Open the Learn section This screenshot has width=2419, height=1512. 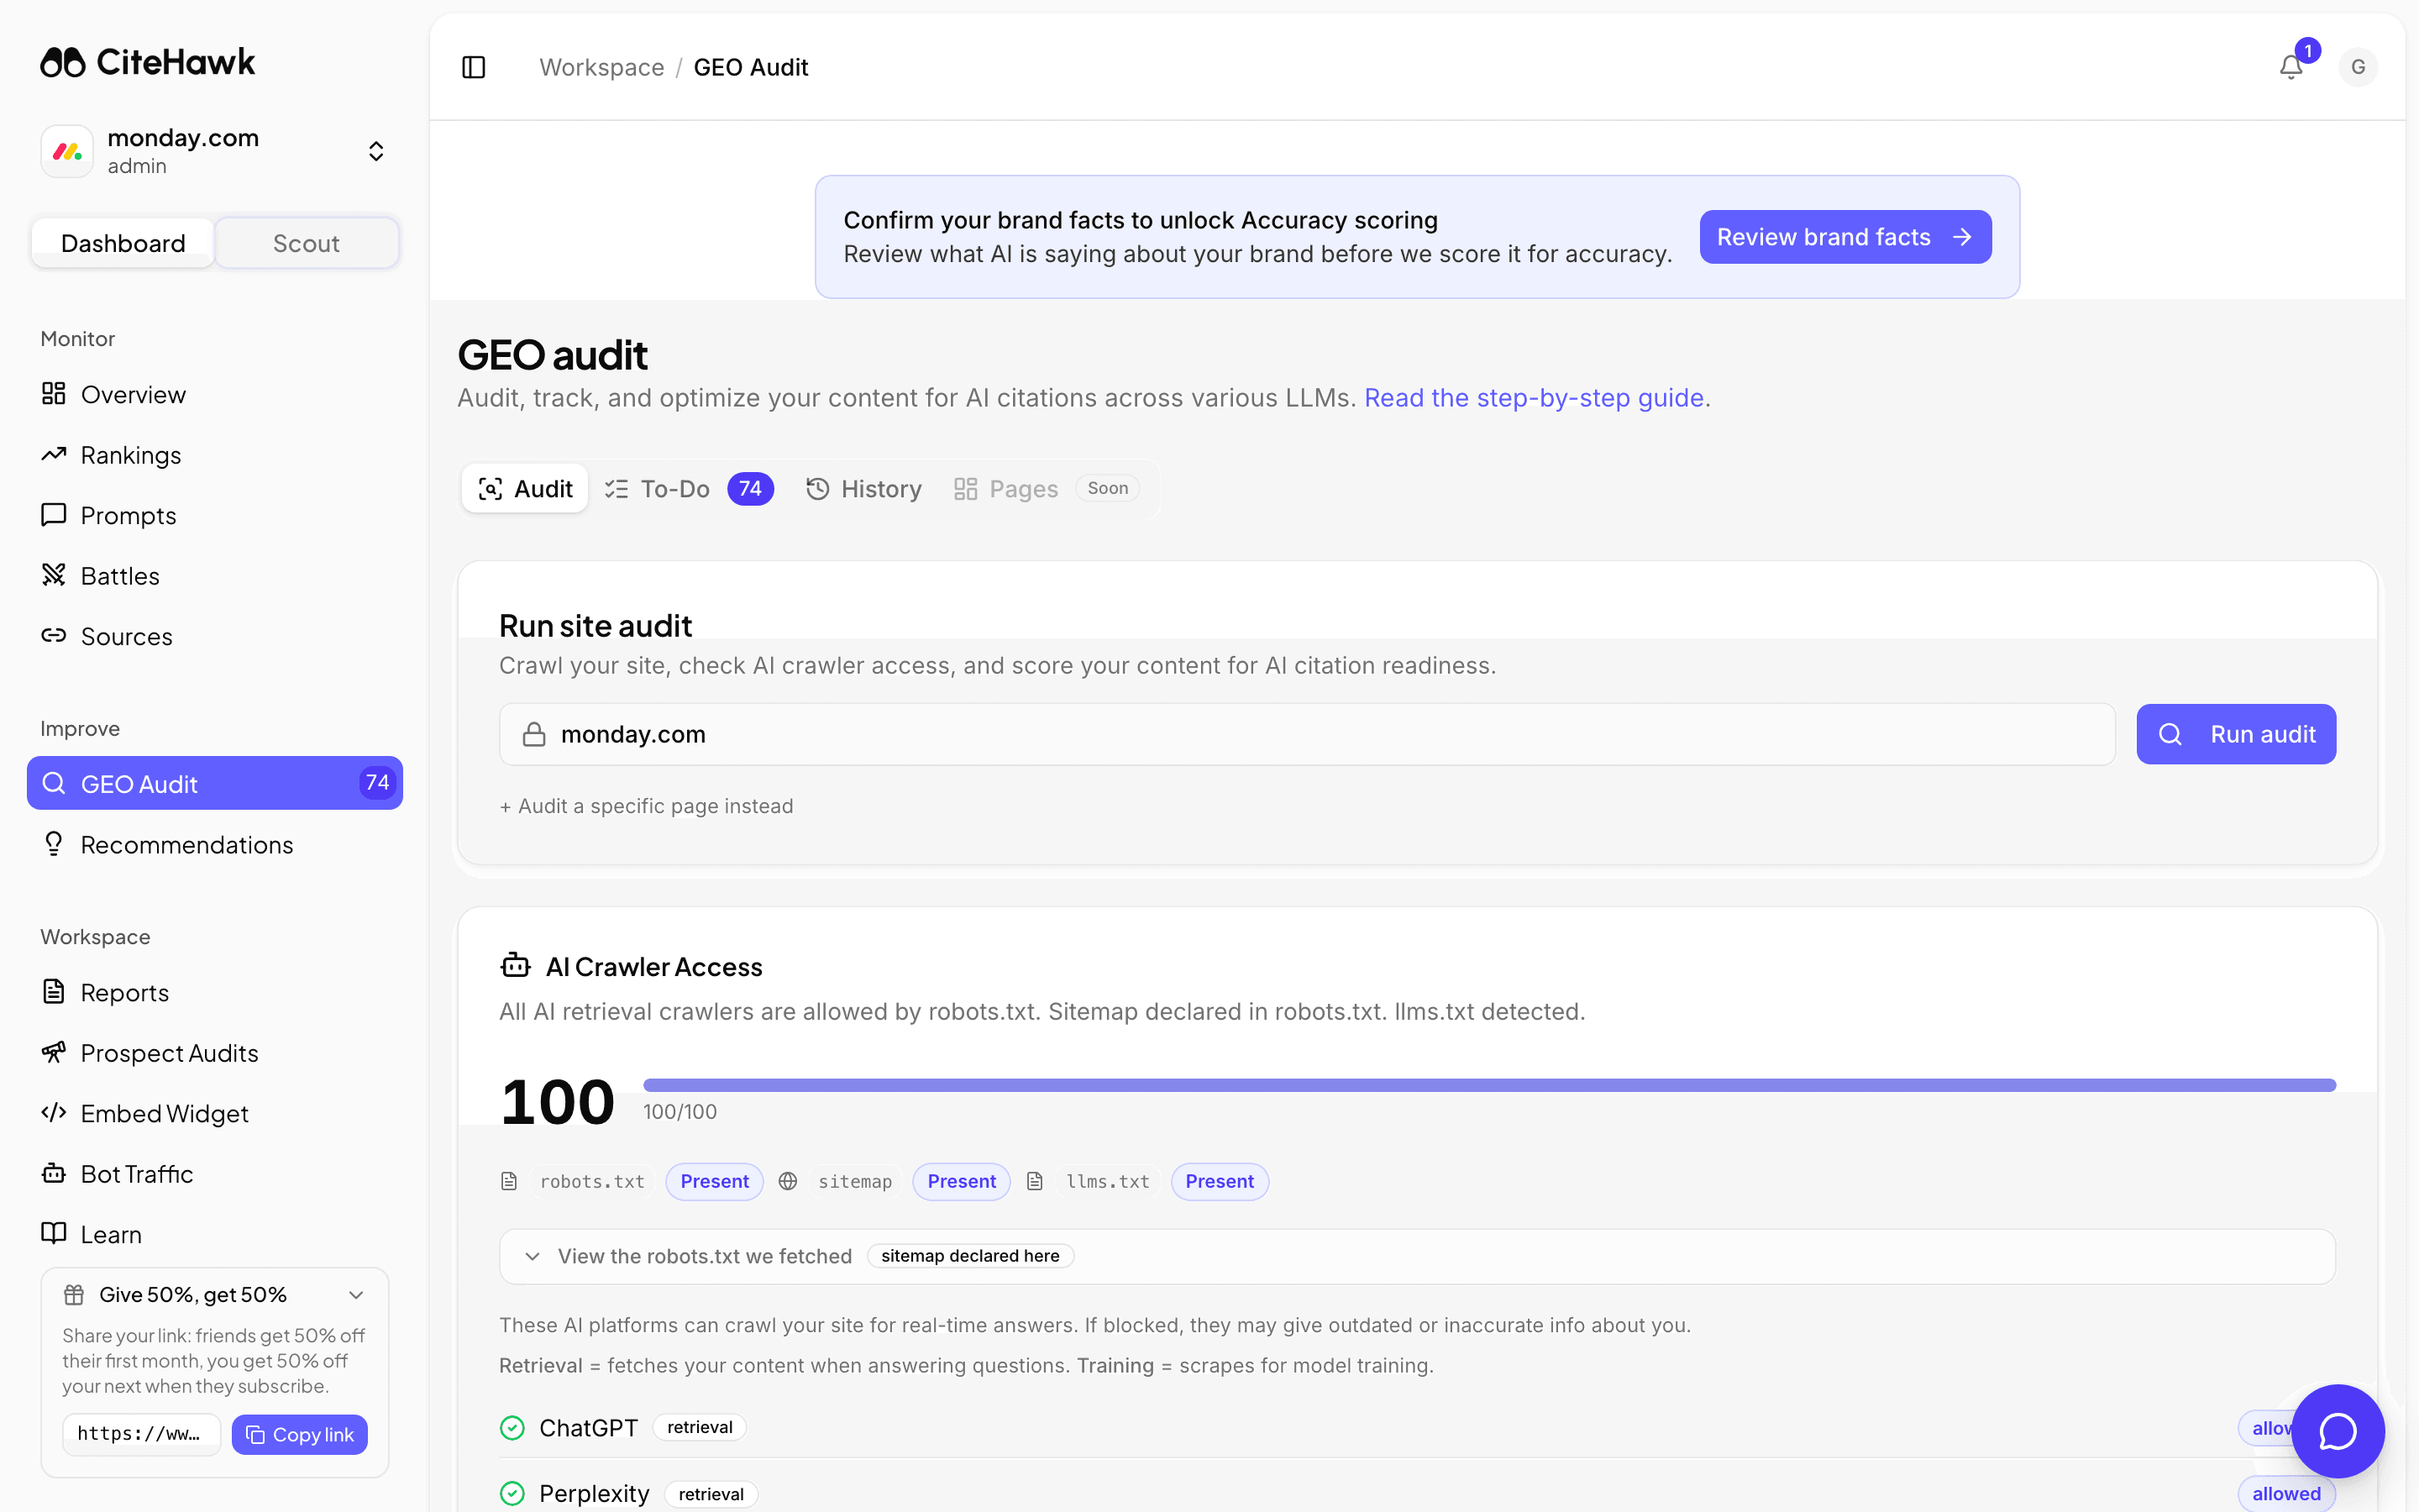pyautogui.click(x=215, y=1234)
